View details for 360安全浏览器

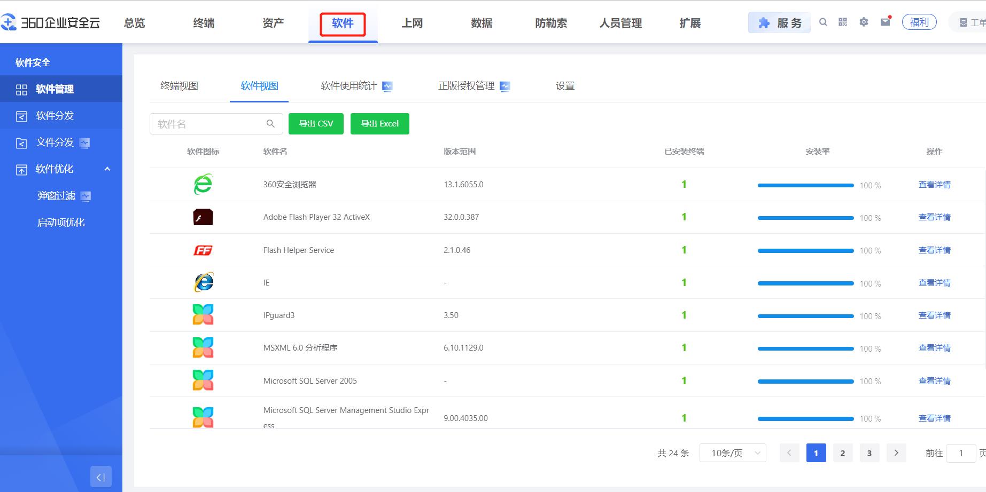pyautogui.click(x=934, y=185)
